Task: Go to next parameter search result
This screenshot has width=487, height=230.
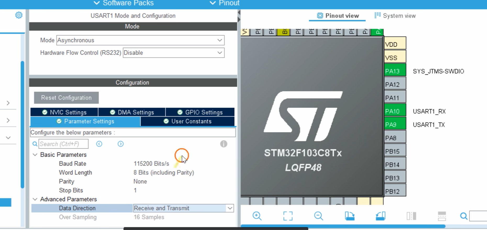Action: tap(121, 144)
